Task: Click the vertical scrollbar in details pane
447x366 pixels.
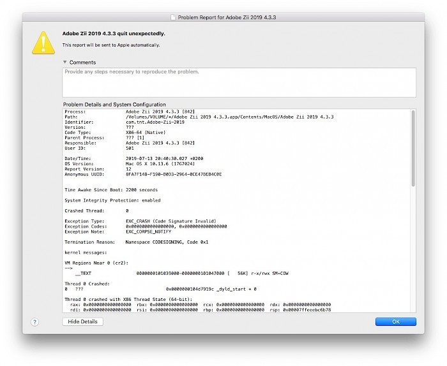Action: coord(413,149)
